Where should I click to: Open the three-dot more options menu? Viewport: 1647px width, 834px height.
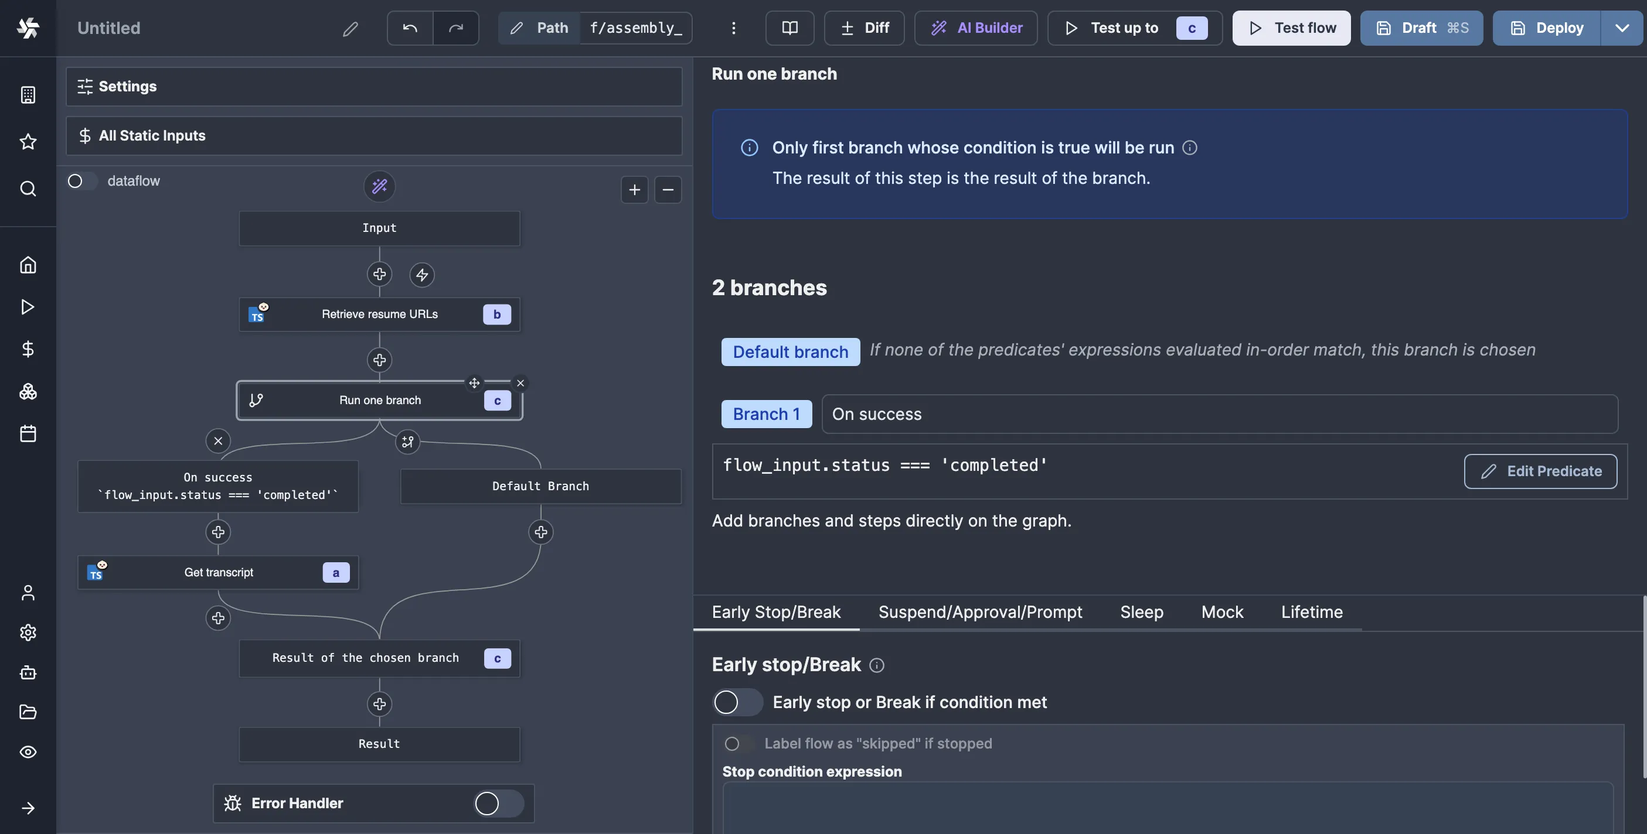tap(733, 28)
